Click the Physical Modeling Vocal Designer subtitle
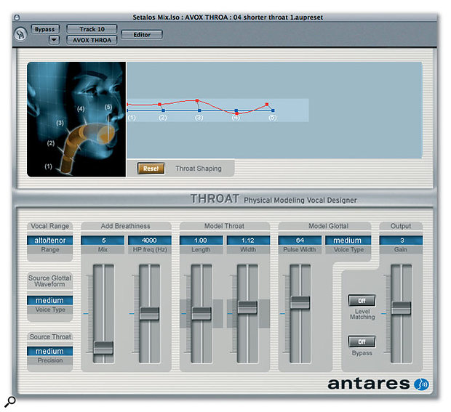Viewport: 451px width, 412px height. (300, 200)
